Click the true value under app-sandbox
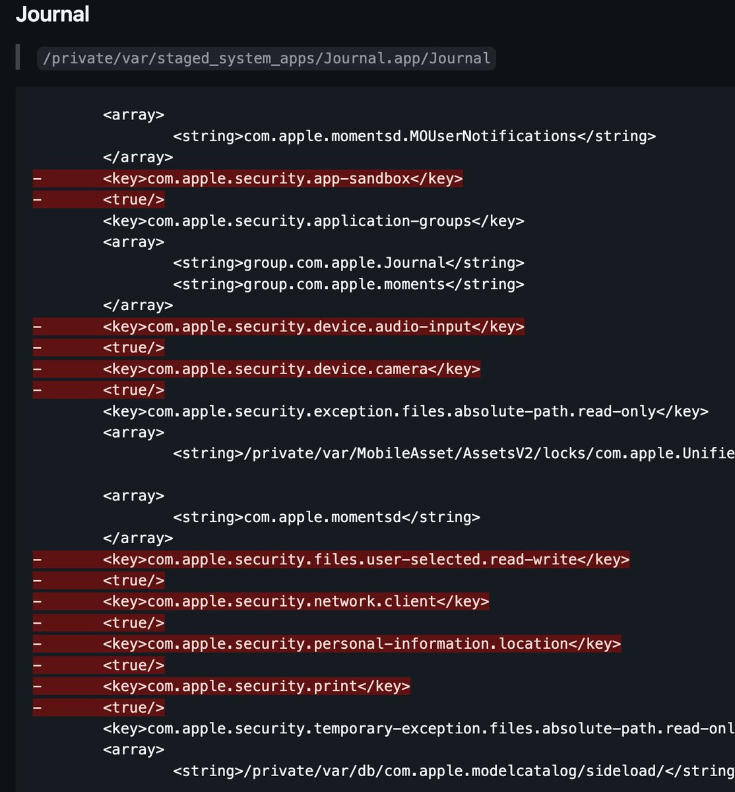The height and width of the screenshot is (792, 735). coord(133,200)
